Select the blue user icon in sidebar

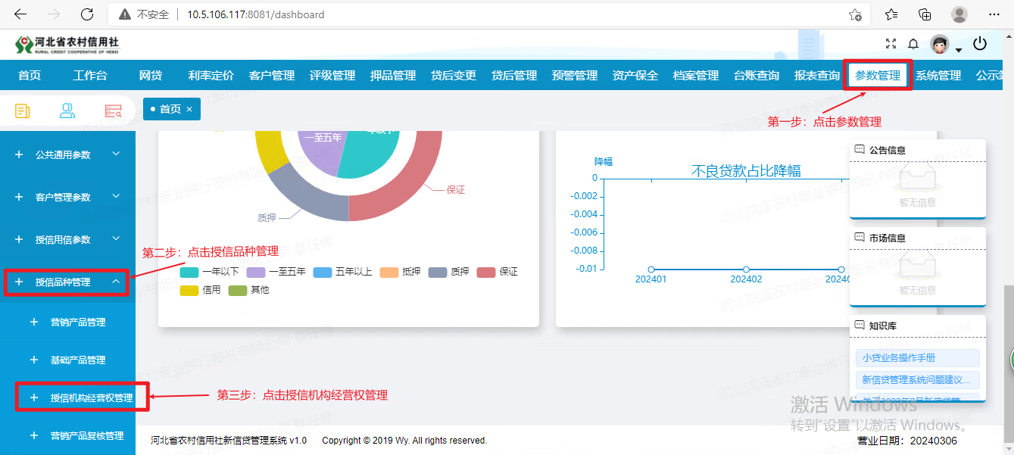coord(67,111)
